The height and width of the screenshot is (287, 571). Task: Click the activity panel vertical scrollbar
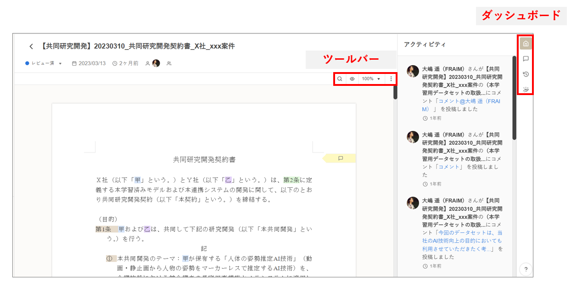click(514, 98)
